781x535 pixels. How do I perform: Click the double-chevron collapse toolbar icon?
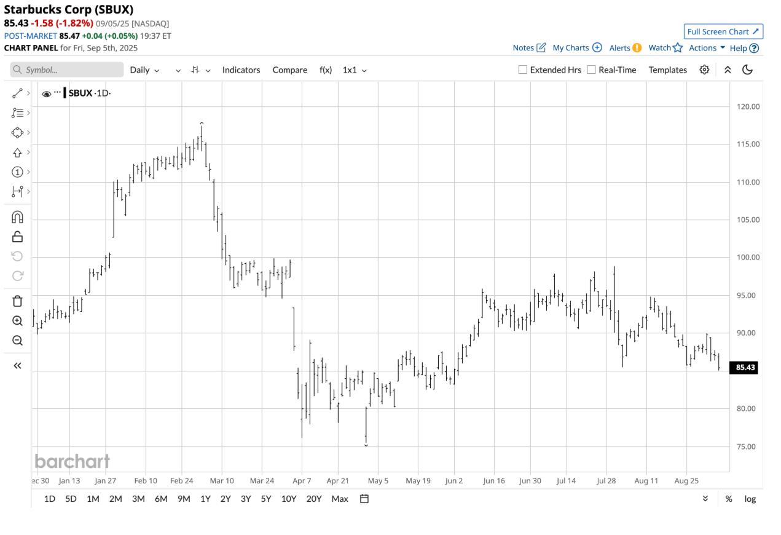click(x=728, y=69)
